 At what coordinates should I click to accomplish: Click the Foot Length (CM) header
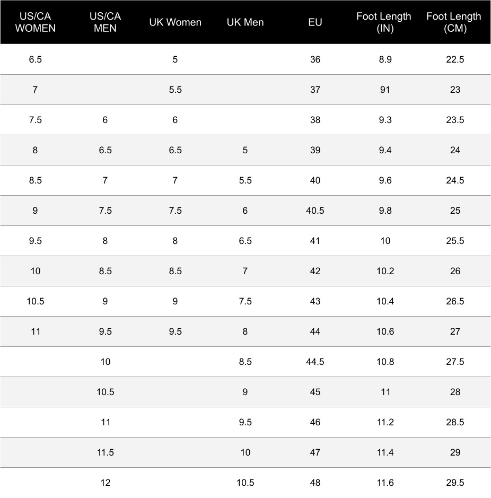click(x=455, y=22)
